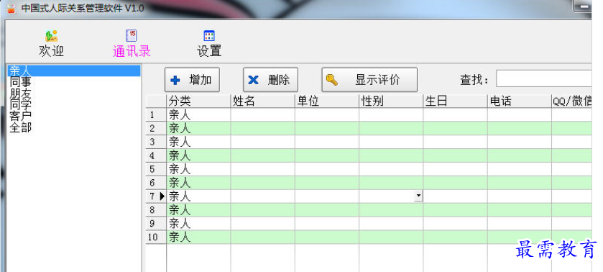Select 亲人 category in the left list
Image resolution: width=603 pixels, height=272 pixels.
[74, 71]
